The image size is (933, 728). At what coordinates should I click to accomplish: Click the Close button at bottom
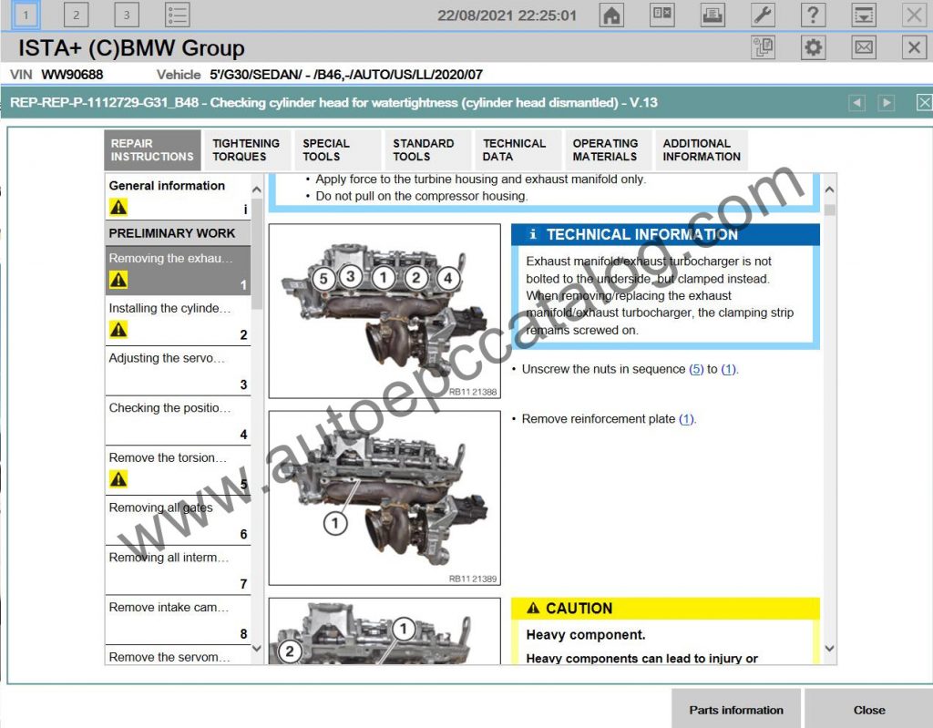[x=868, y=710]
